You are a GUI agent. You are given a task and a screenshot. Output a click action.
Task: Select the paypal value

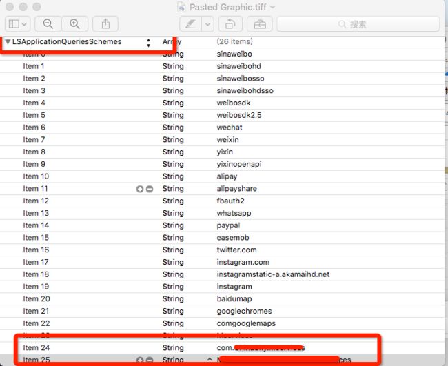228,225
